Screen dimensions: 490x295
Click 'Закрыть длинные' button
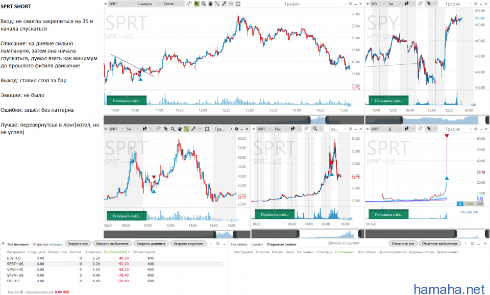pyautogui.click(x=151, y=243)
